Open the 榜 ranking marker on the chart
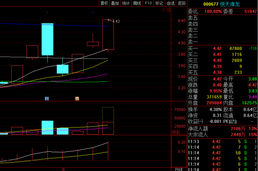Viewport: 258px width, 171px height. (x=77, y=99)
